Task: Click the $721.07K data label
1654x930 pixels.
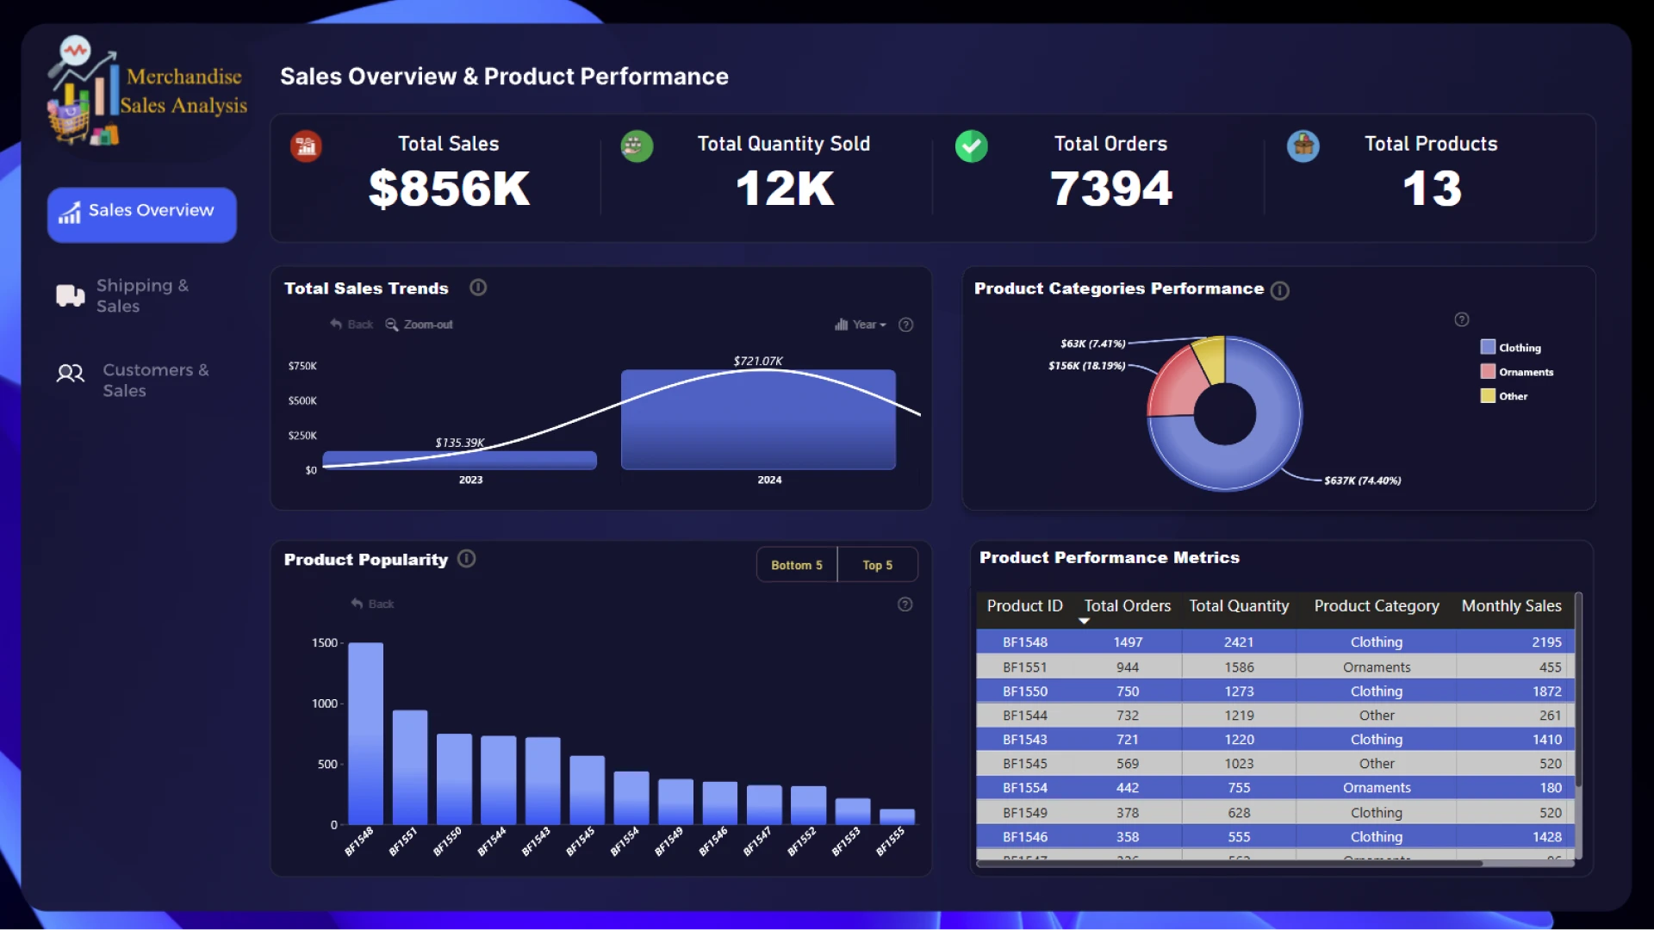Action: click(x=758, y=361)
